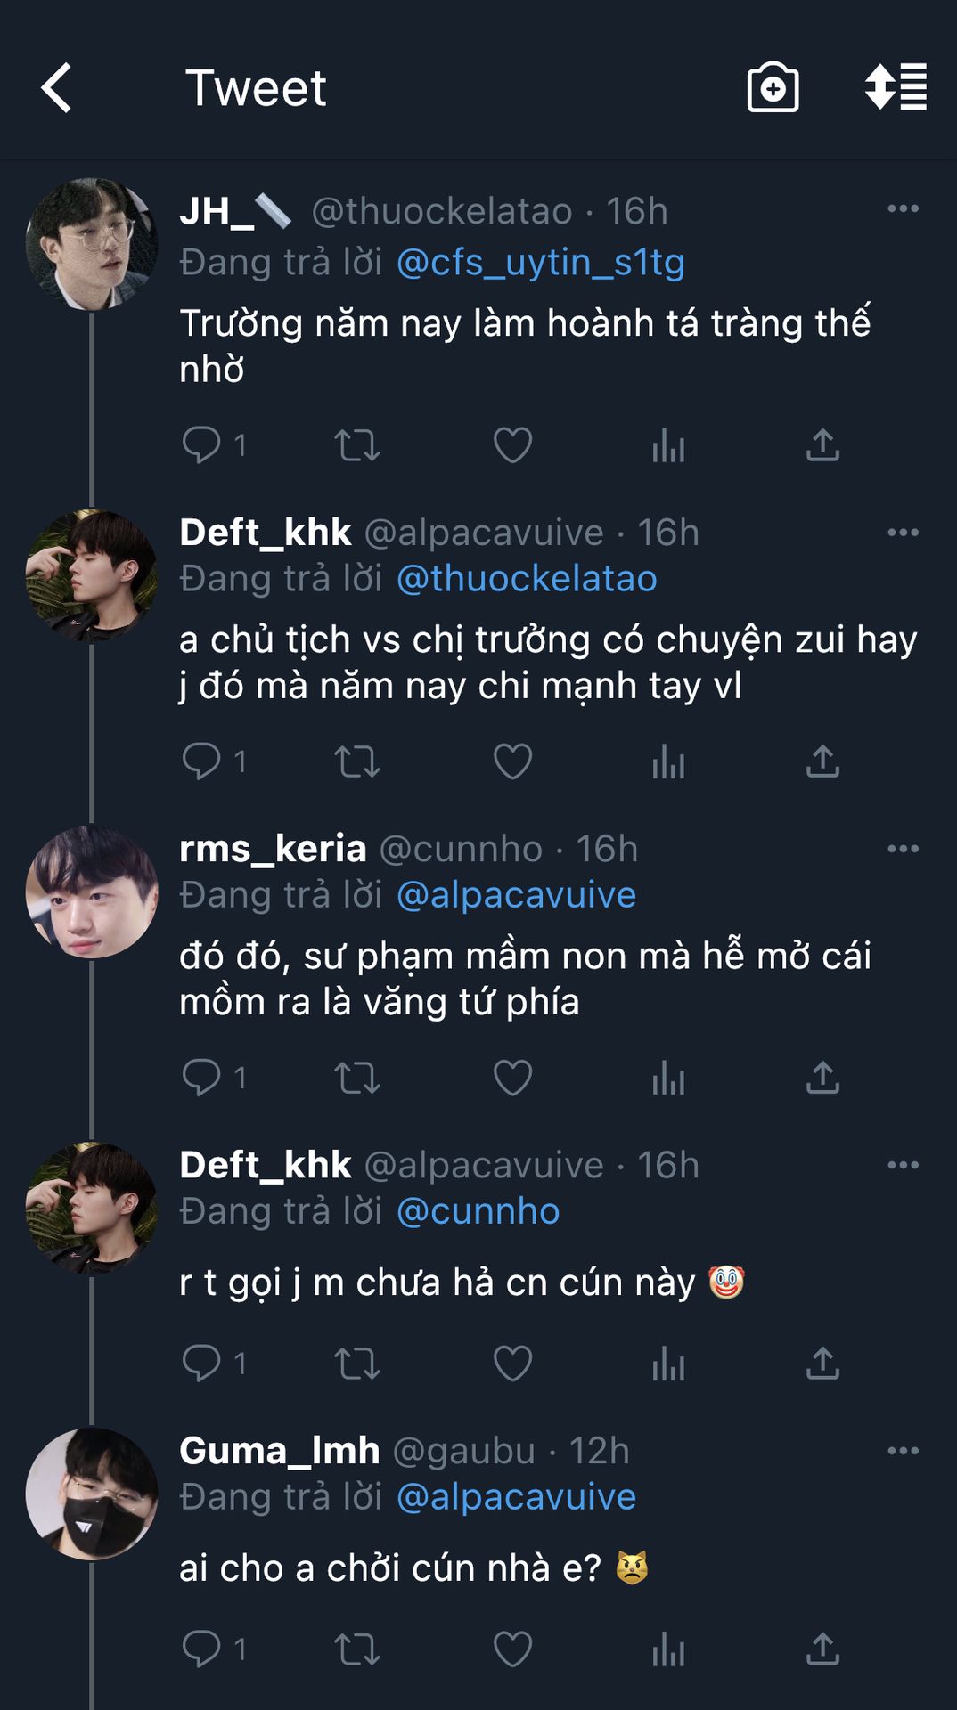Screen dimensions: 957x1710
Task: Retweet the Guma_lmh reply
Action: (x=357, y=1649)
